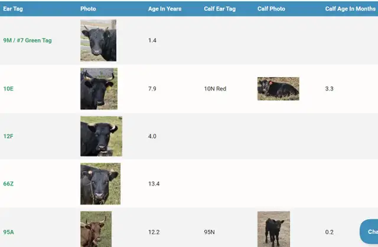Click the 10E cow photo thumbnail
The width and height of the screenshot is (378, 247).
[x=99, y=89]
